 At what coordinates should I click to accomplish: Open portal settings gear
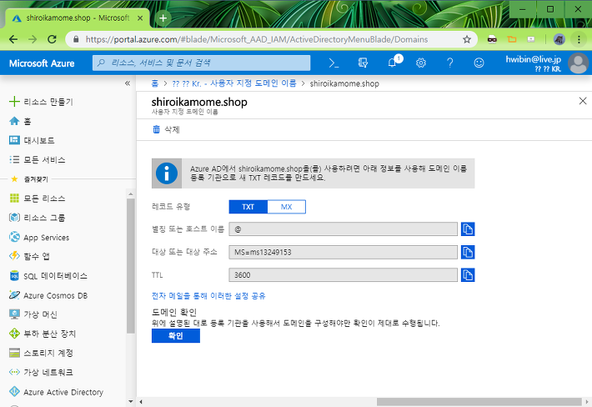[421, 63]
